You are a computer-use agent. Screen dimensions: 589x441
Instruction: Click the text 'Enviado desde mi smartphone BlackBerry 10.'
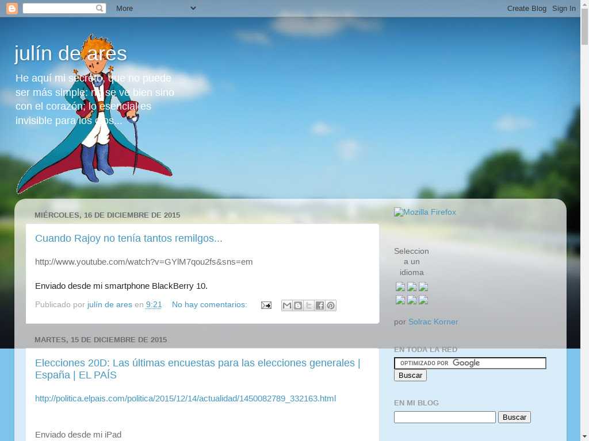pyautogui.click(x=121, y=286)
